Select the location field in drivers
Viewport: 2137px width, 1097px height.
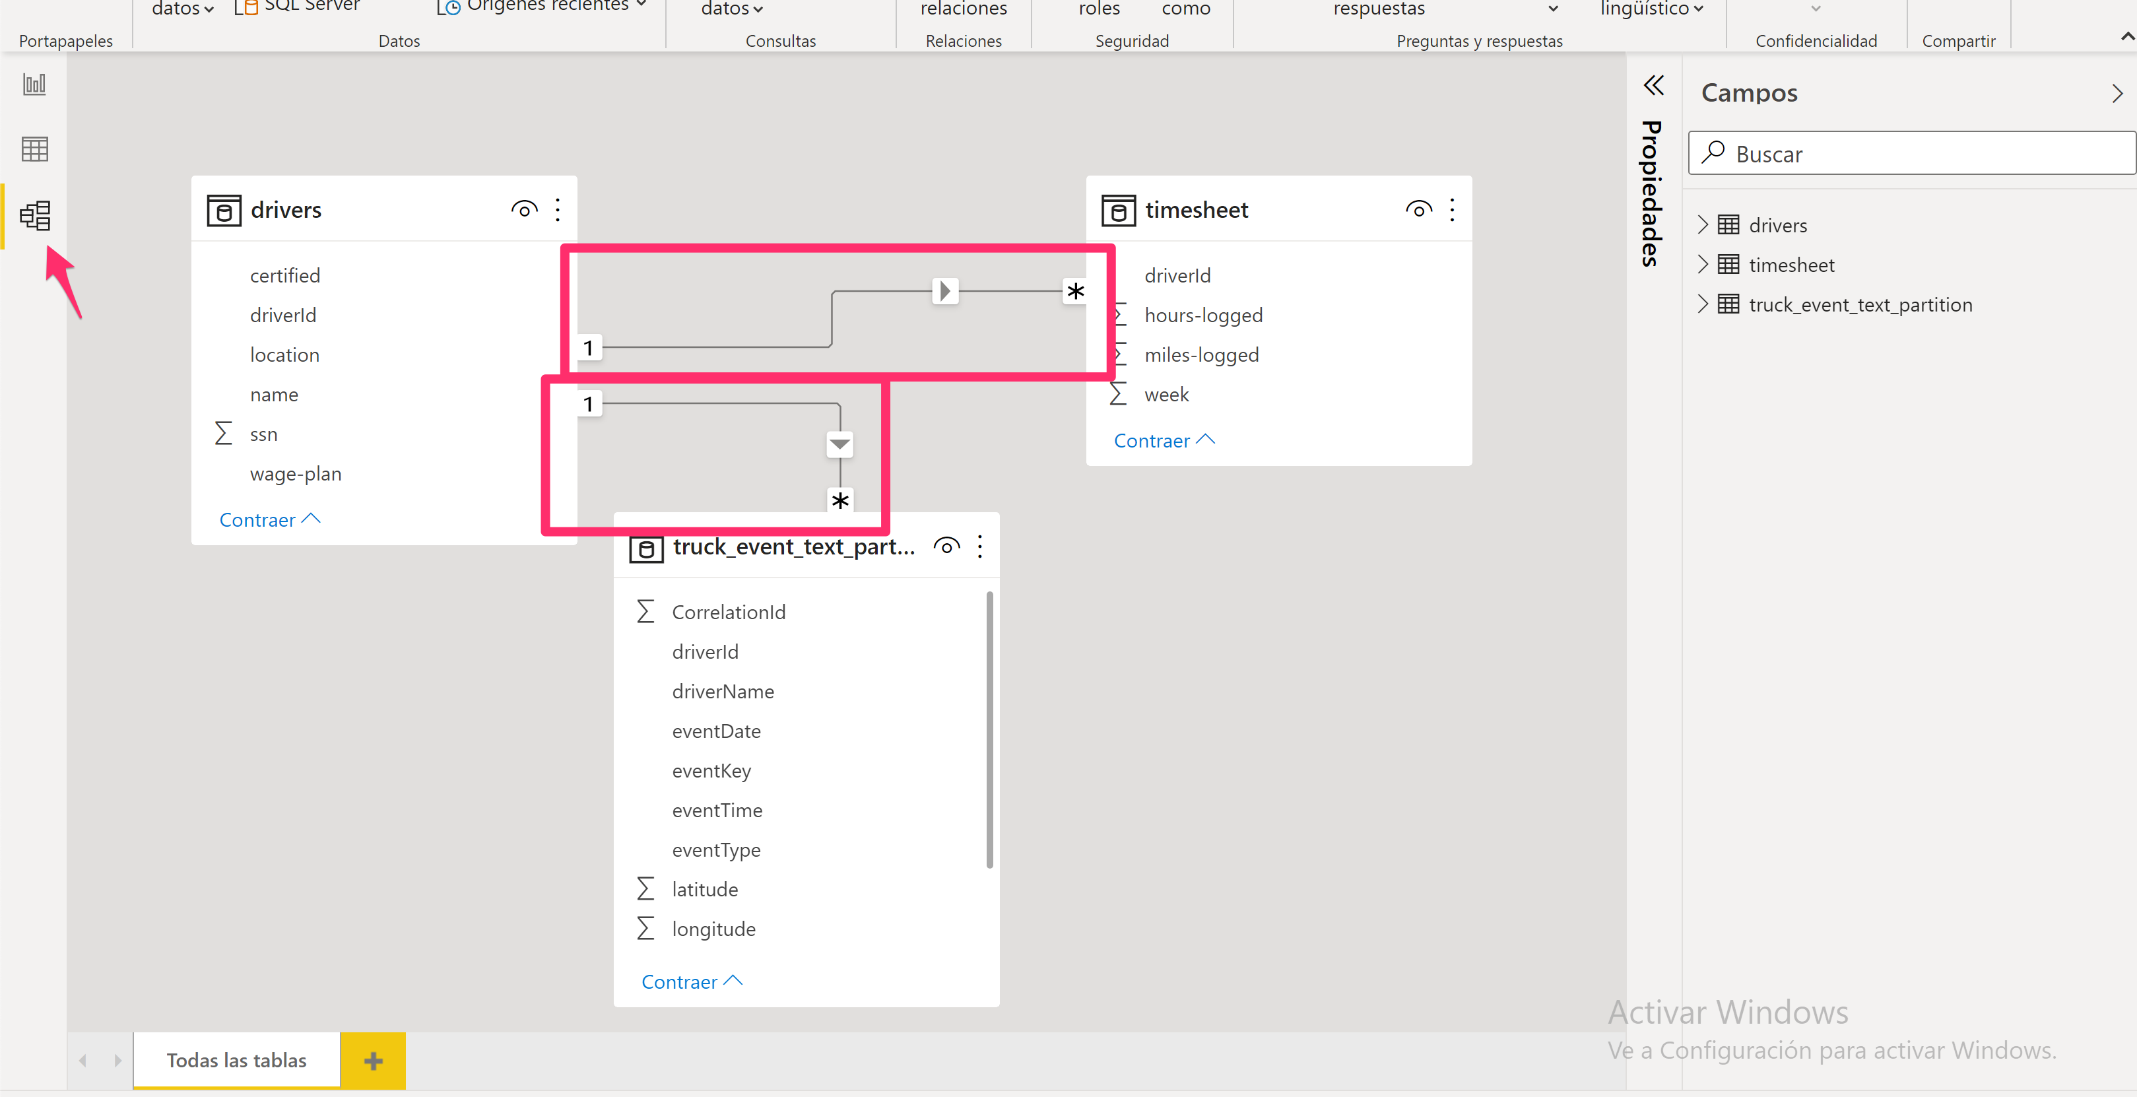[x=284, y=355]
